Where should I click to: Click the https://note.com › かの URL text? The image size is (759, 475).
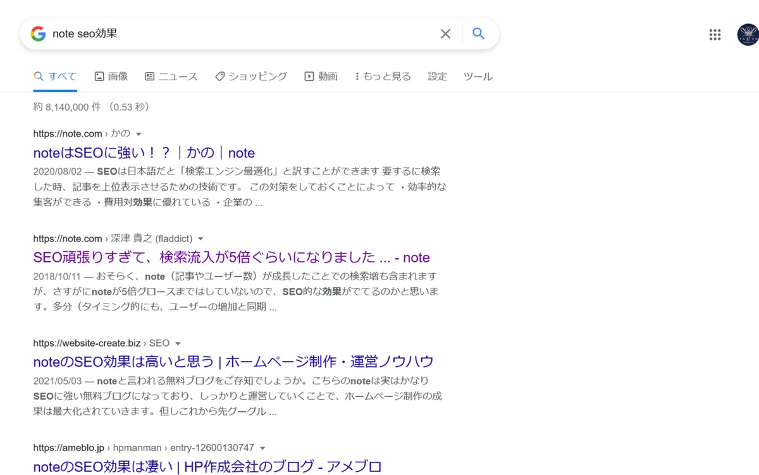82,133
